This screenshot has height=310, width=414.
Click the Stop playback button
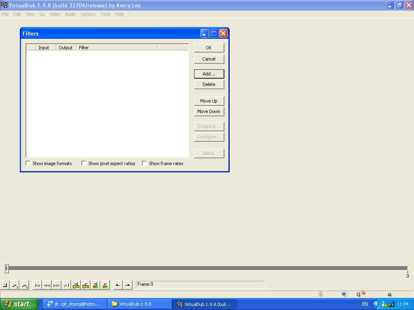click(x=5, y=285)
